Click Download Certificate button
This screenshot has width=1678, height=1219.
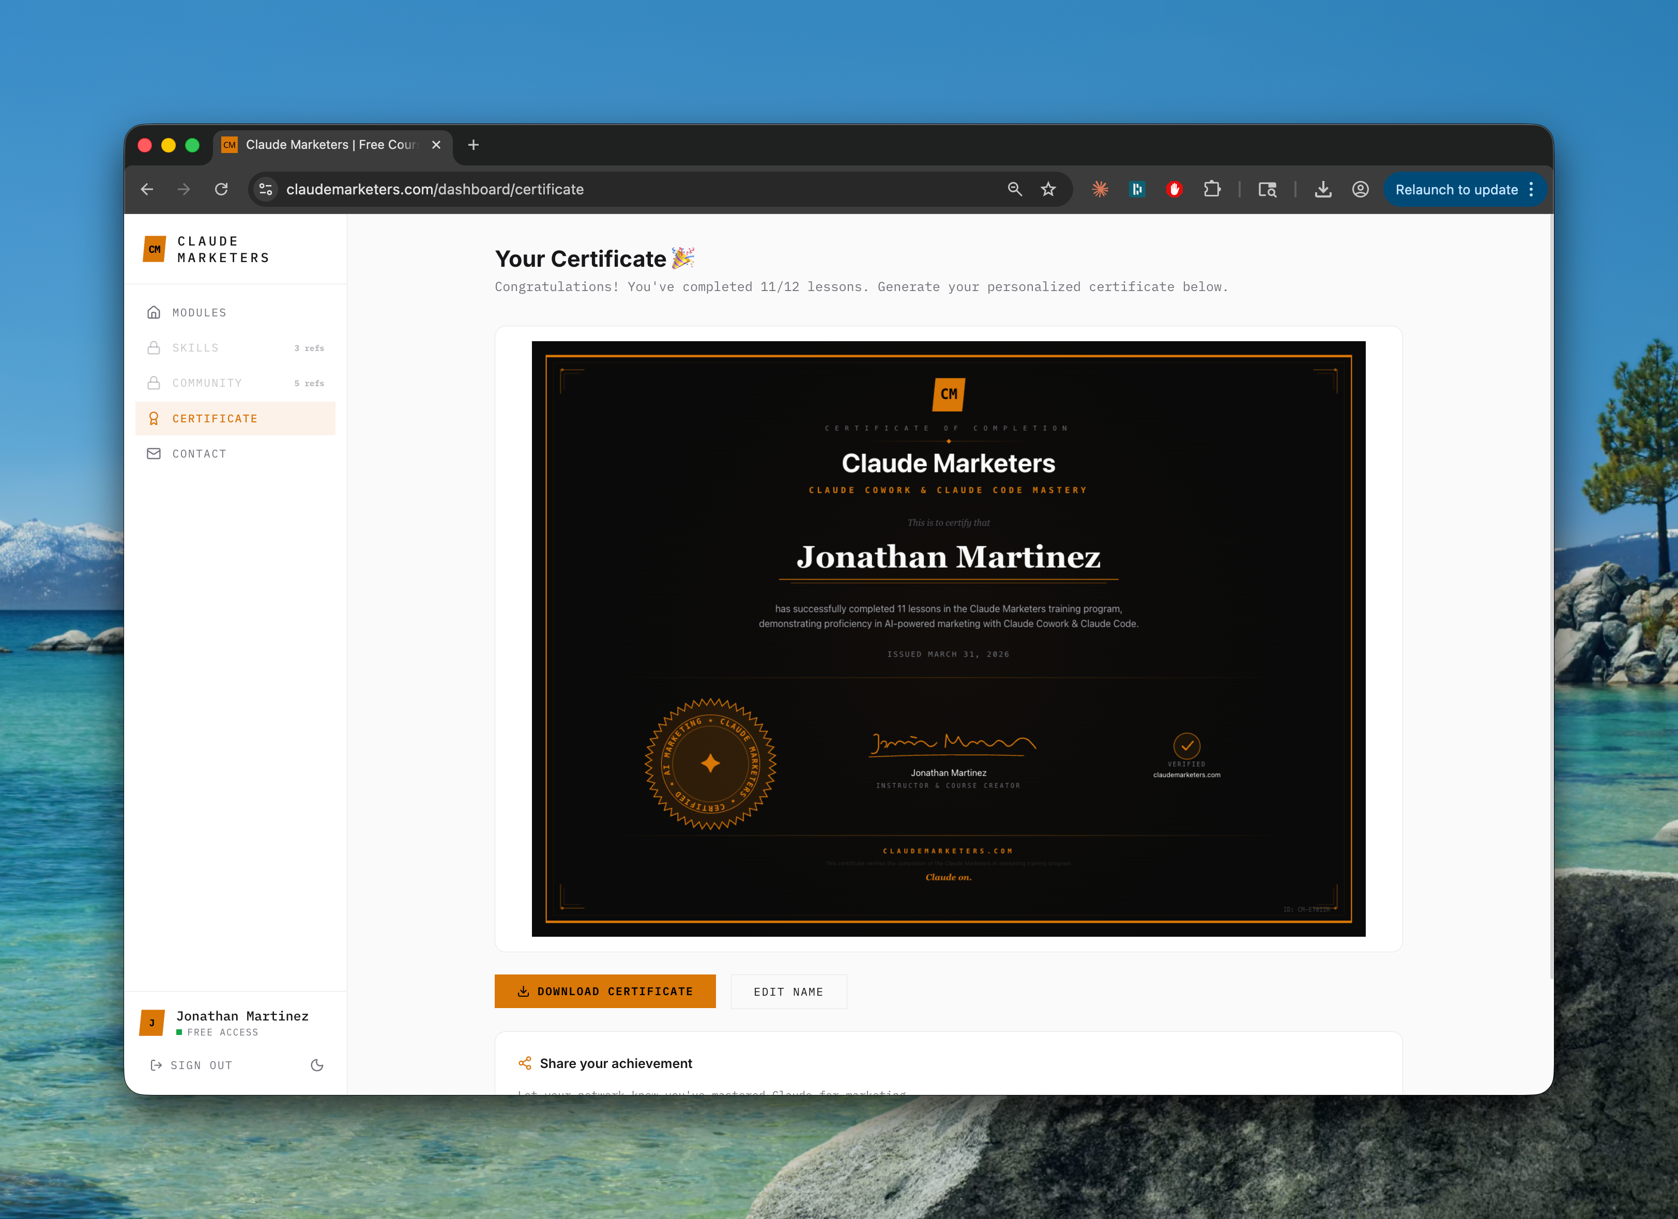tap(604, 991)
